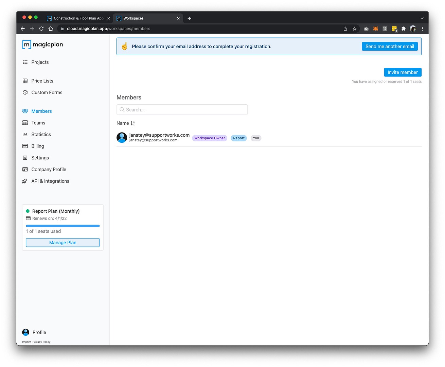
Task: Open the janstey@supportworks.com member row
Action: point(269,138)
